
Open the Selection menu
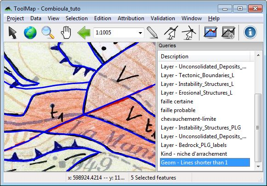pos(77,18)
